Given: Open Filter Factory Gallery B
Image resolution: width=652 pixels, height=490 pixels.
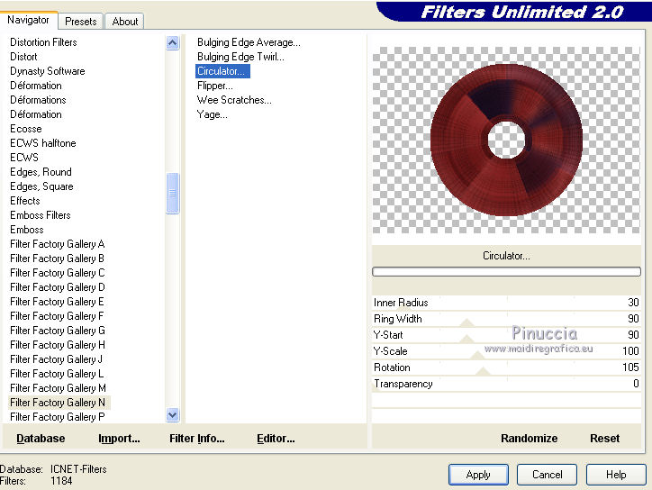Looking at the screenshot, I should tap(57, 259).
